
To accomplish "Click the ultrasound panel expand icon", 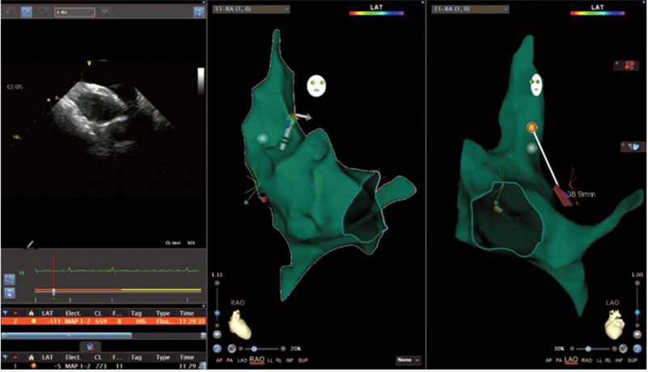I will (197, 13).
